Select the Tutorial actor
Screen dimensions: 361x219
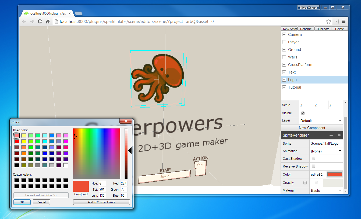point(314,87)
